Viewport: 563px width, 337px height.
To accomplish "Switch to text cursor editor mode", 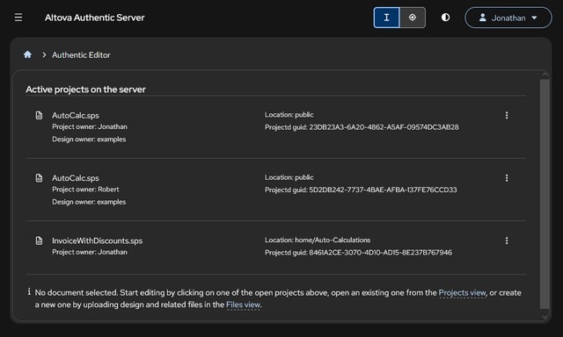I will 386,18.
